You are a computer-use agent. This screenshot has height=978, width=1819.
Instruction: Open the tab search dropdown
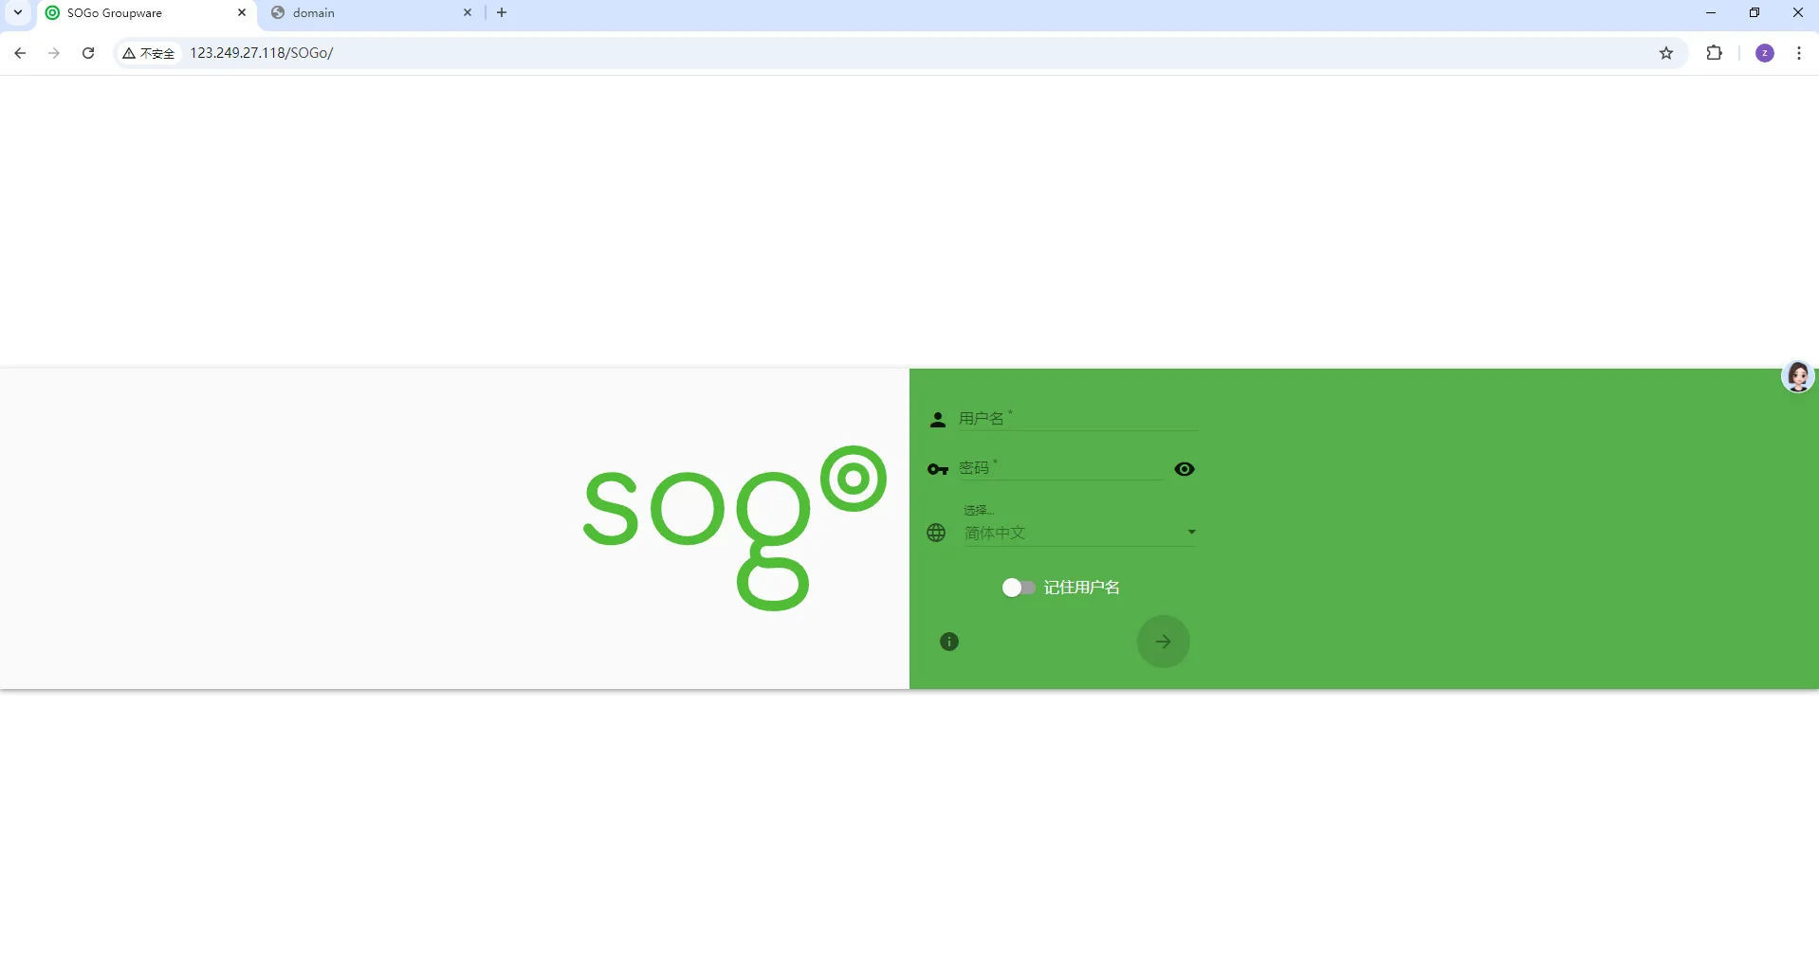tap(18, 13)
